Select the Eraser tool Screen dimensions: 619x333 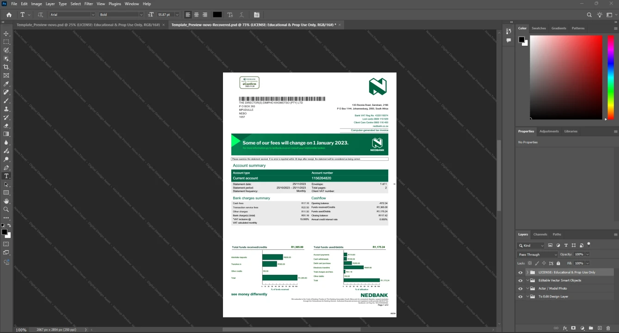pyautogui.click(x=6, y=126)
